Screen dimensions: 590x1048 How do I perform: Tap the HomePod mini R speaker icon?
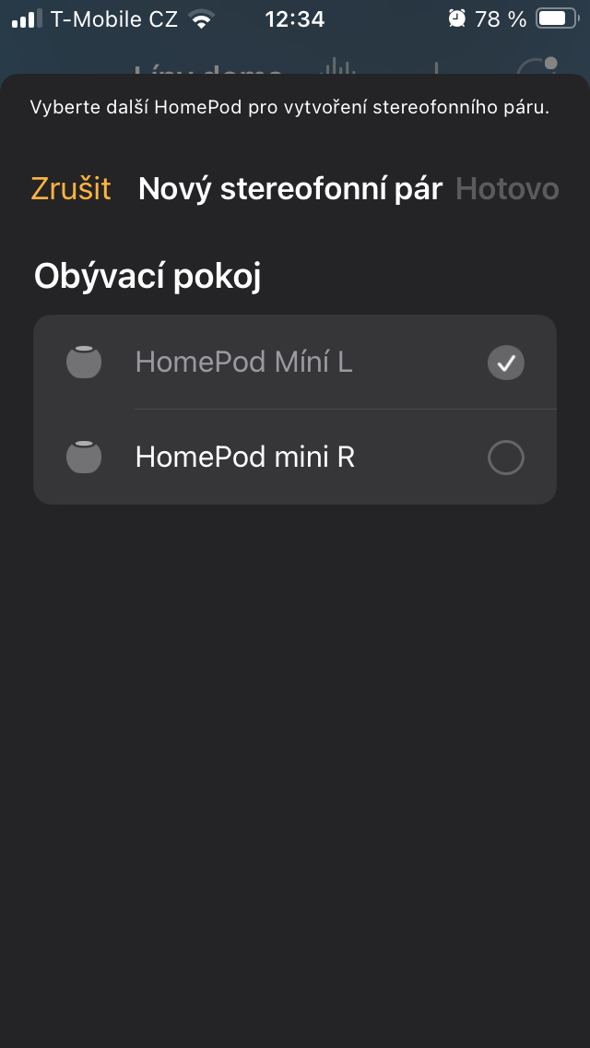(x=84, y=457)
